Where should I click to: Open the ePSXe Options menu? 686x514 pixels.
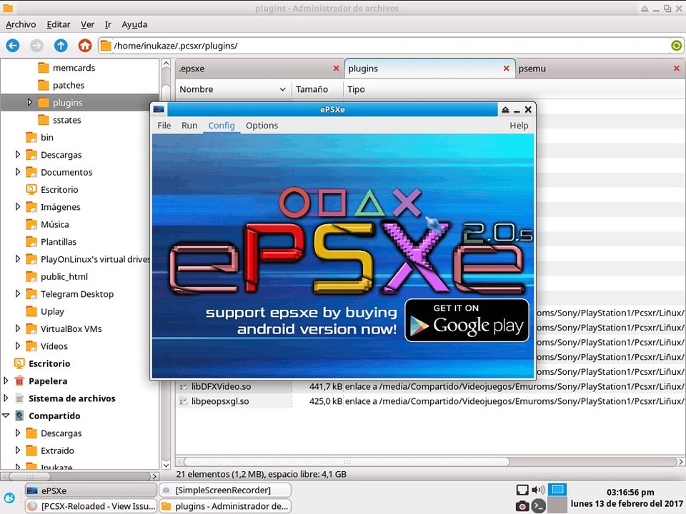point(262,126)
